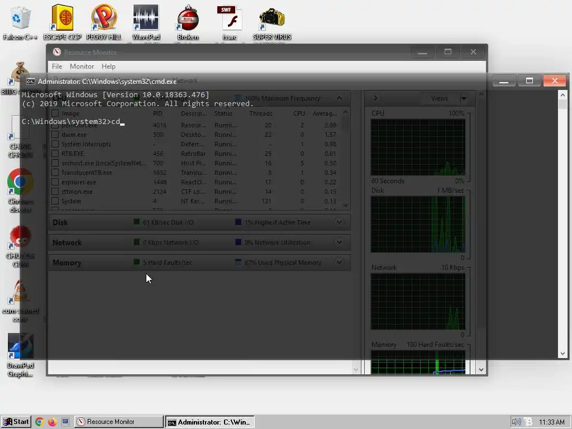This screenshot has width=572, height=429.
Task: Check the svchost.exe process checkbox
Action: (x=55, y=163)
